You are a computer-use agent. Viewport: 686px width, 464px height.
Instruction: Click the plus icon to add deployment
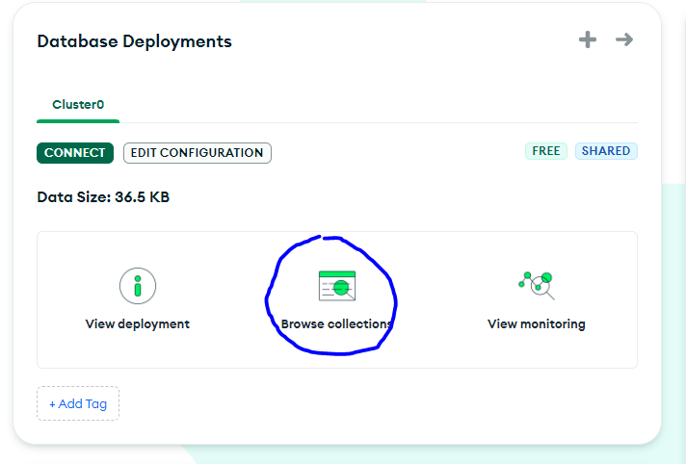[587, 39]
